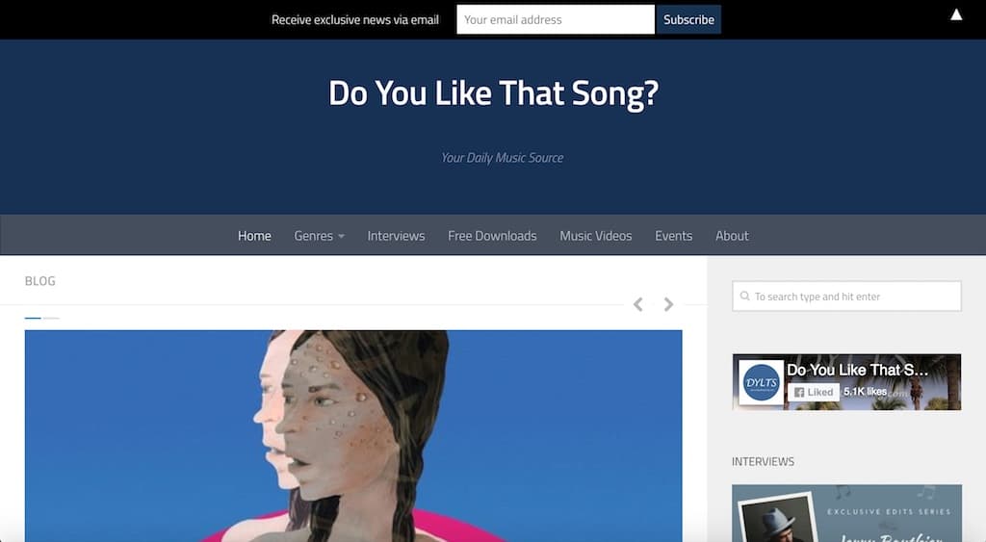The width and height of the screenshot is (986, 542).
Task: Open the Interviews menu item
Action: click(396, 236)
